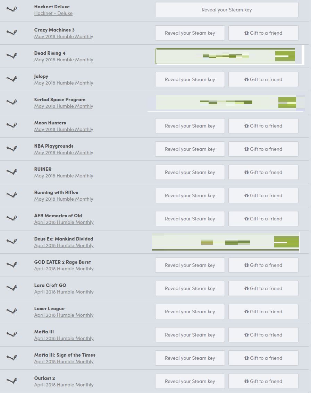The image size is (311, 393).
Task: Click the Steam icon beside Mafia III
Action: tap(12, 334)
